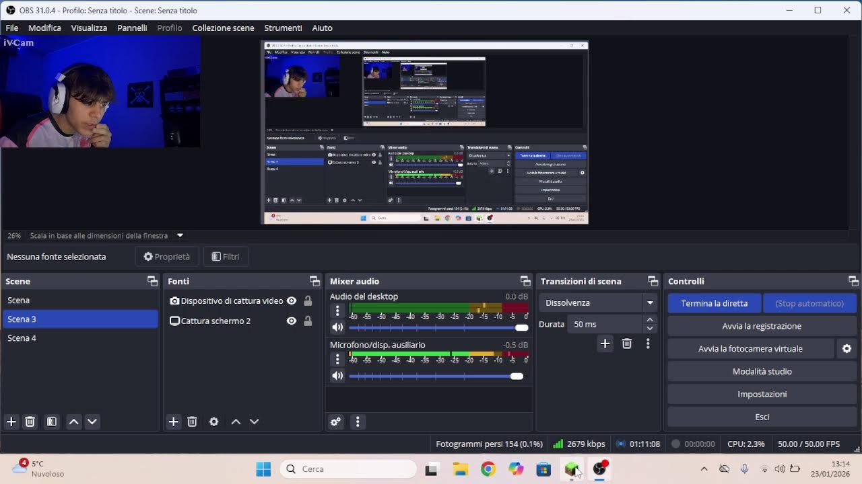The image size is (862, 484).
Task: Click the Windows taskbar Cerca search box
Action: (x=348, y=469)
